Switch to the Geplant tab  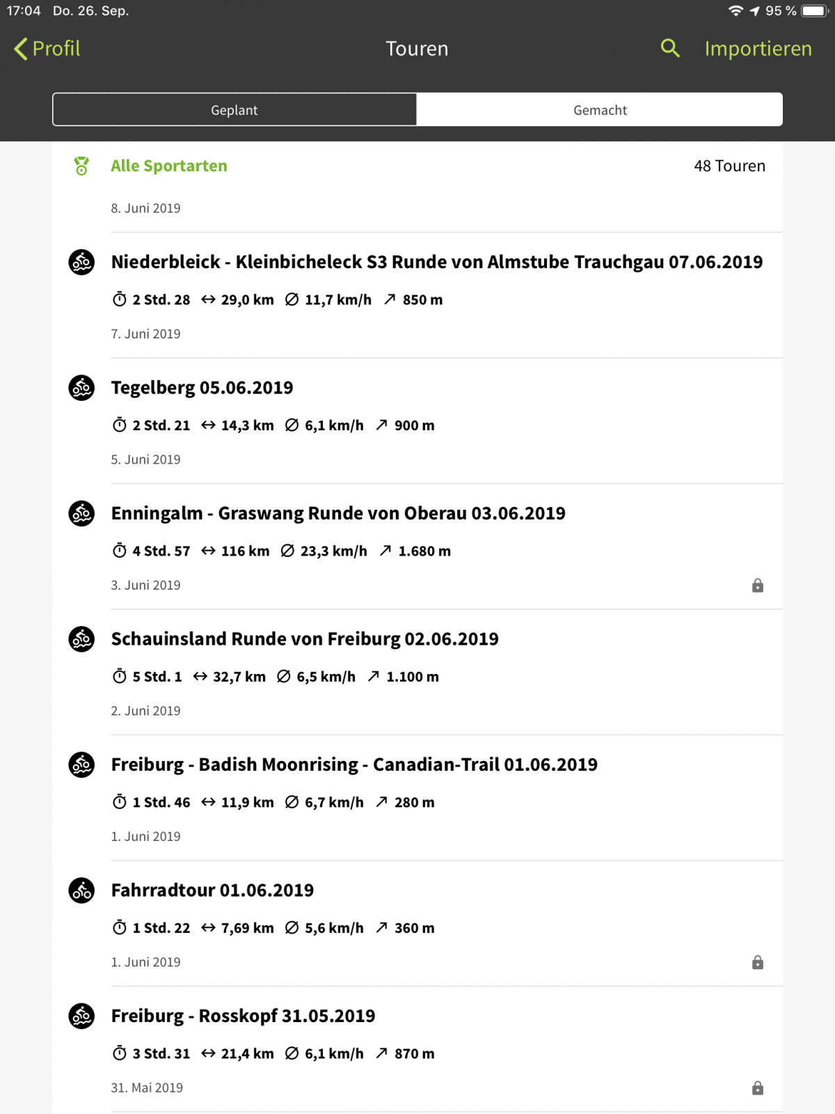(234, 110)
